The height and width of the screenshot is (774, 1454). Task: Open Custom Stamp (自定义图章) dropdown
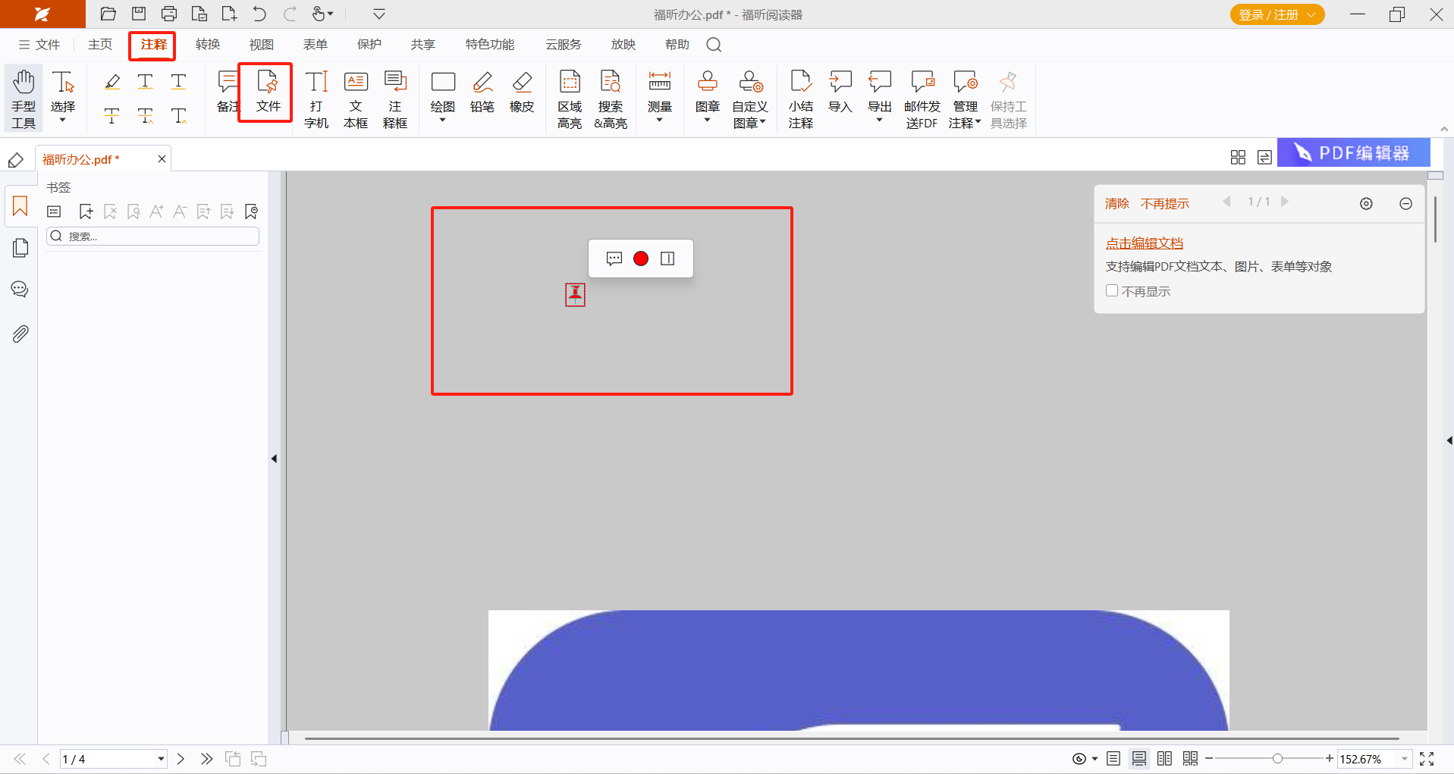(x=762, y=122)
